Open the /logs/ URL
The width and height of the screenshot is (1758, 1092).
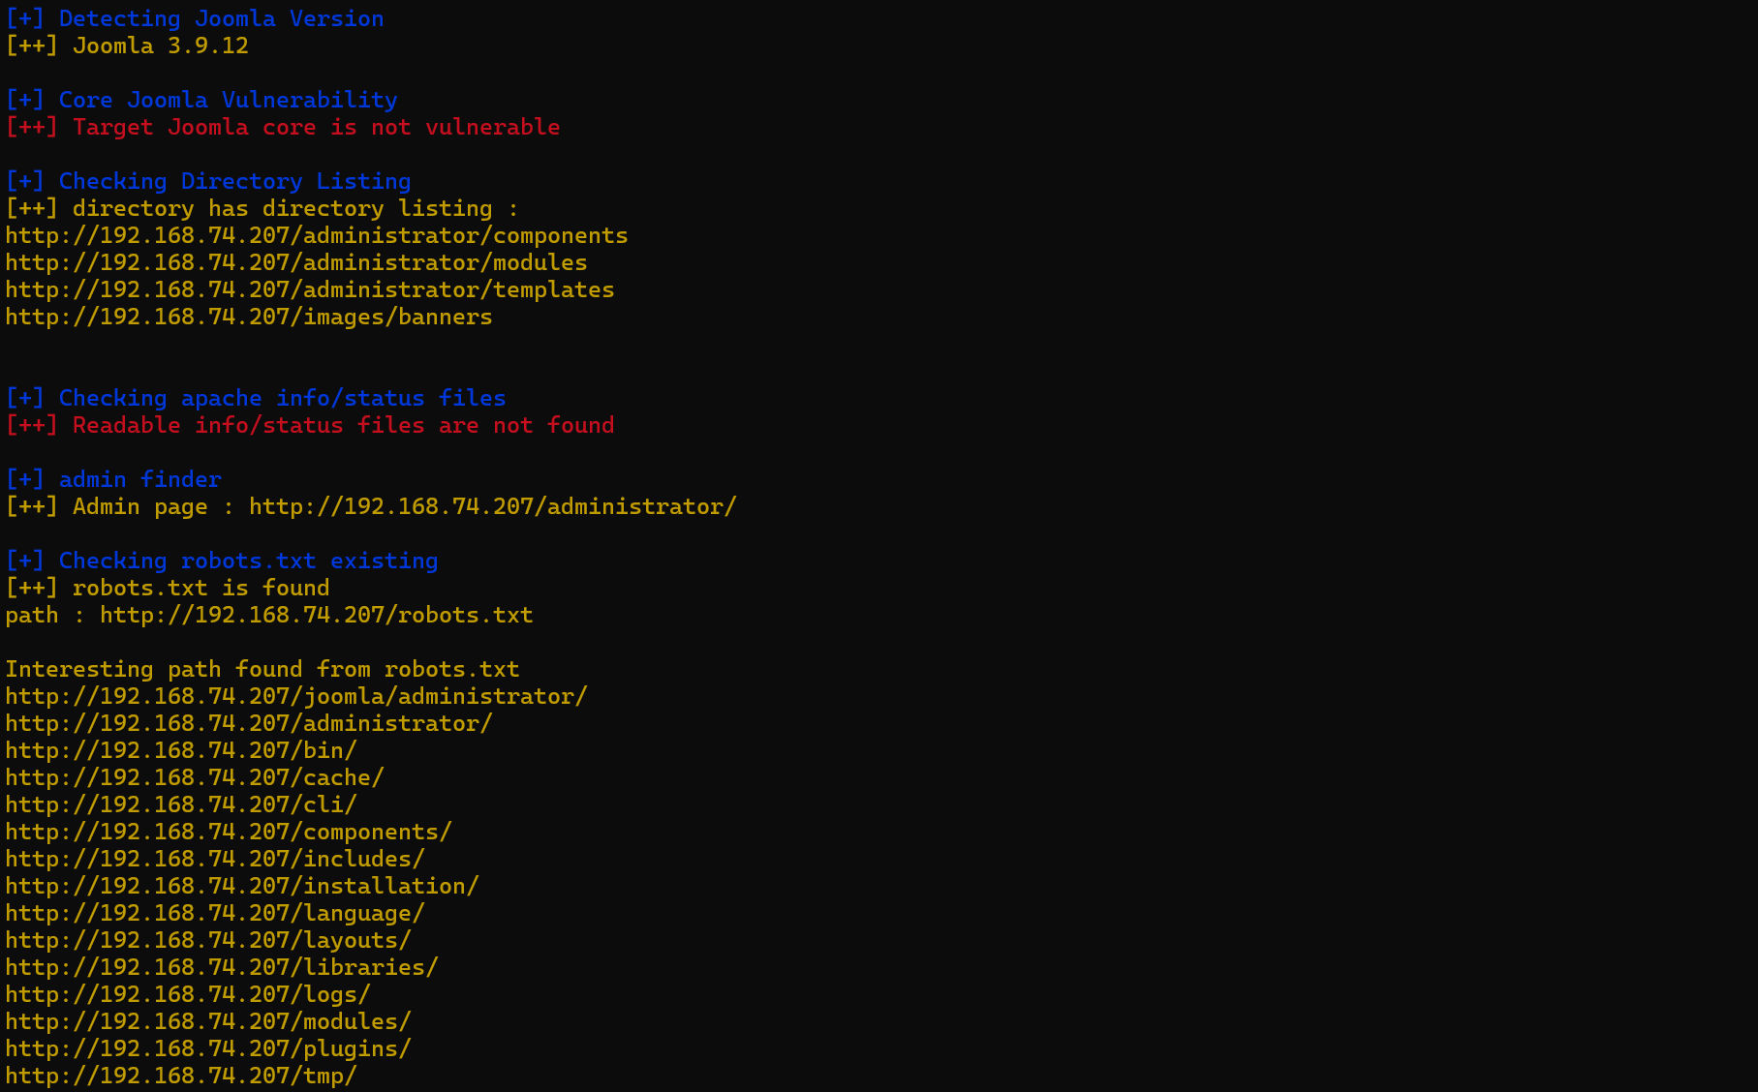(x=188, y=994)
